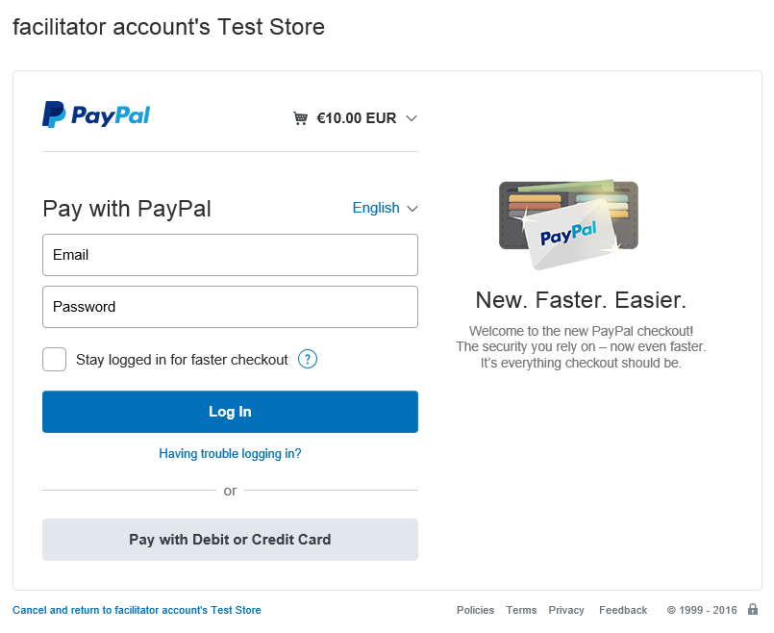Choose Pay with Debit or Credit Card

click(x=230, y=540)
